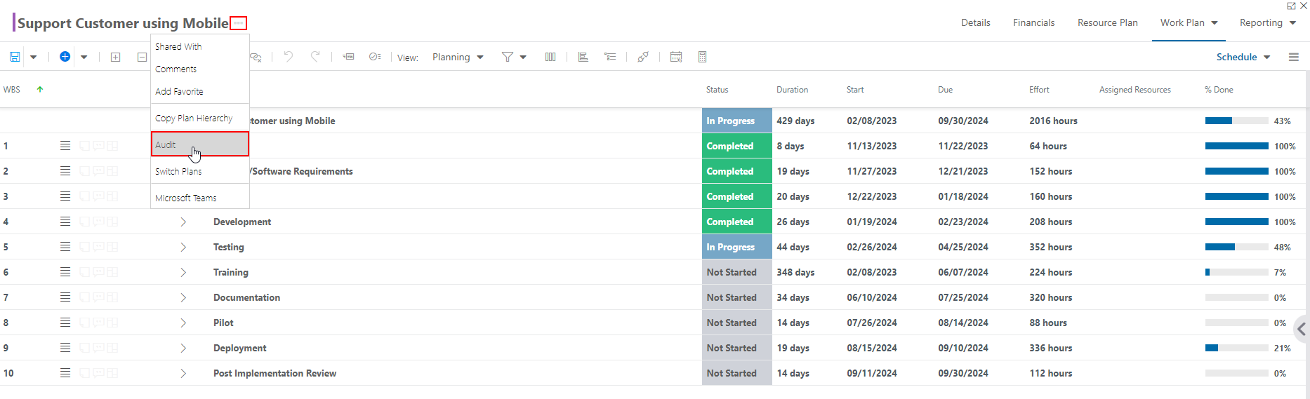
Task: Open the column chooser icon
Action: 550,57
